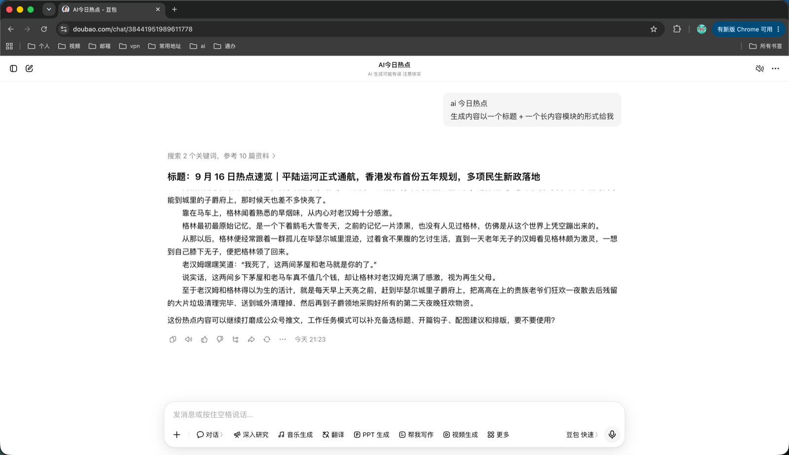Open the 对话 mode dropdown

click(210, 434)
